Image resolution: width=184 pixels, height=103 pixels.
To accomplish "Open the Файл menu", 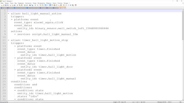I will (x=2, y=3).
